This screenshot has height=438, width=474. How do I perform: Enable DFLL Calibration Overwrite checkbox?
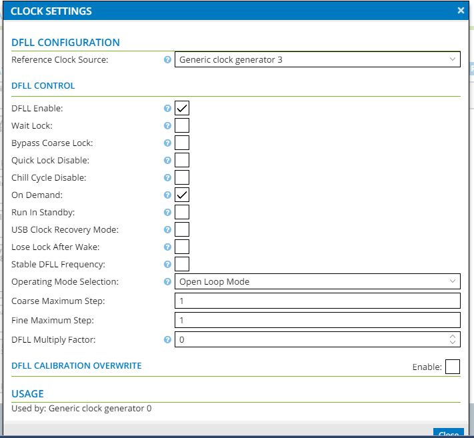click(x=453, y=367)
